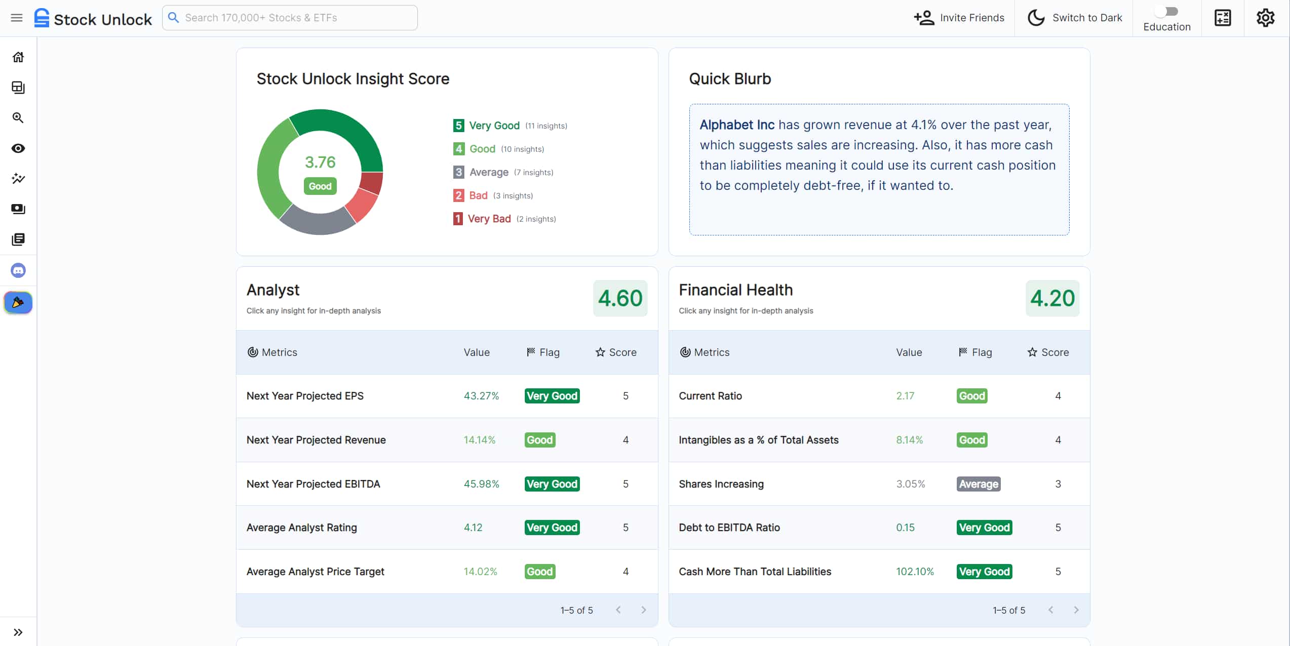Screen dimensions: 1290x646
Task: Open Cash More Than Total Liabilities insight
Action: [x=879, y=572]
